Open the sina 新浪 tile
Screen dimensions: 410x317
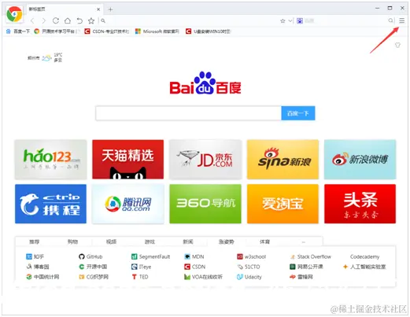coord(283,160)
